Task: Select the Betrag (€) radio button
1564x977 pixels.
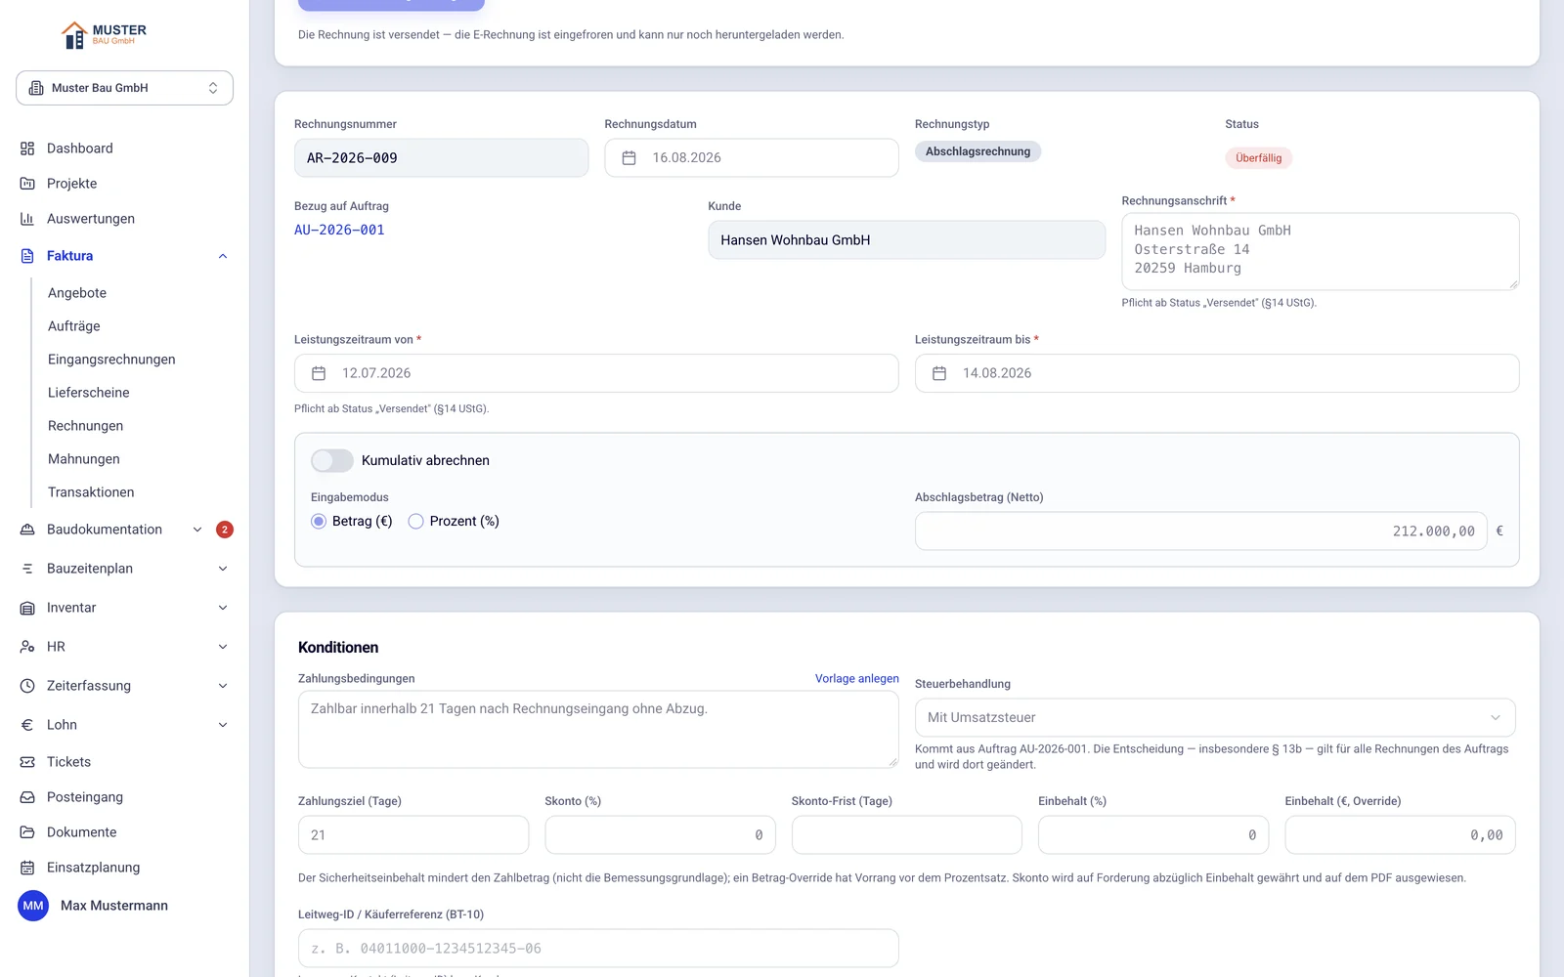Action: tap(319, 522)
